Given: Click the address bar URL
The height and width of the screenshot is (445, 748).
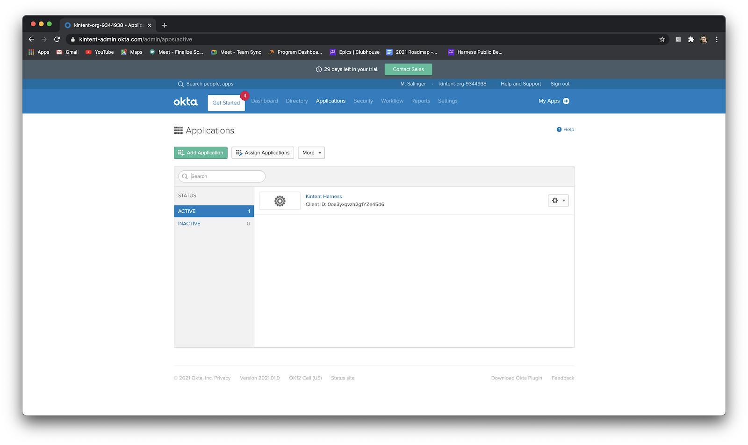Looking at the screenshot, I should (136, 39).
